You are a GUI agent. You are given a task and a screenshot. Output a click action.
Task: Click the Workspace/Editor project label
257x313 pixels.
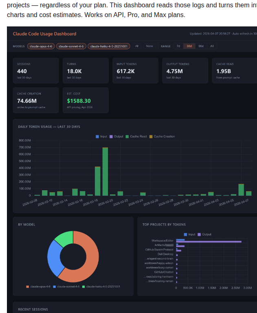coord(162,241)
